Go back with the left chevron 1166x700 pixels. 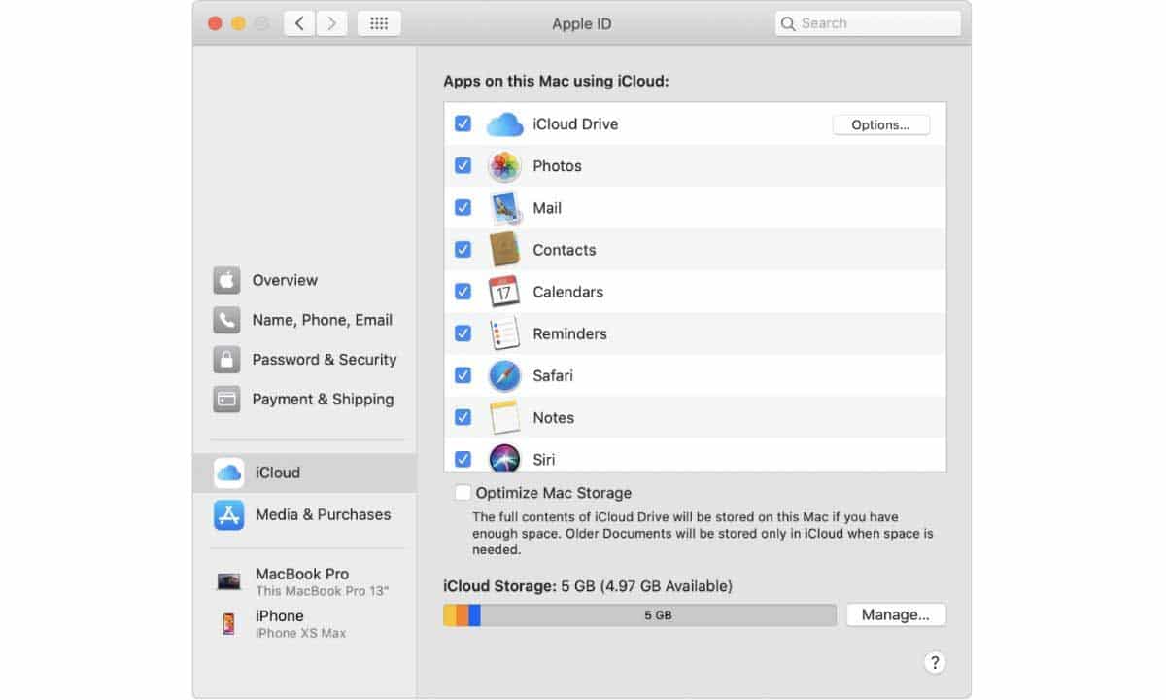pyautogui.click(x=299, y=23)
